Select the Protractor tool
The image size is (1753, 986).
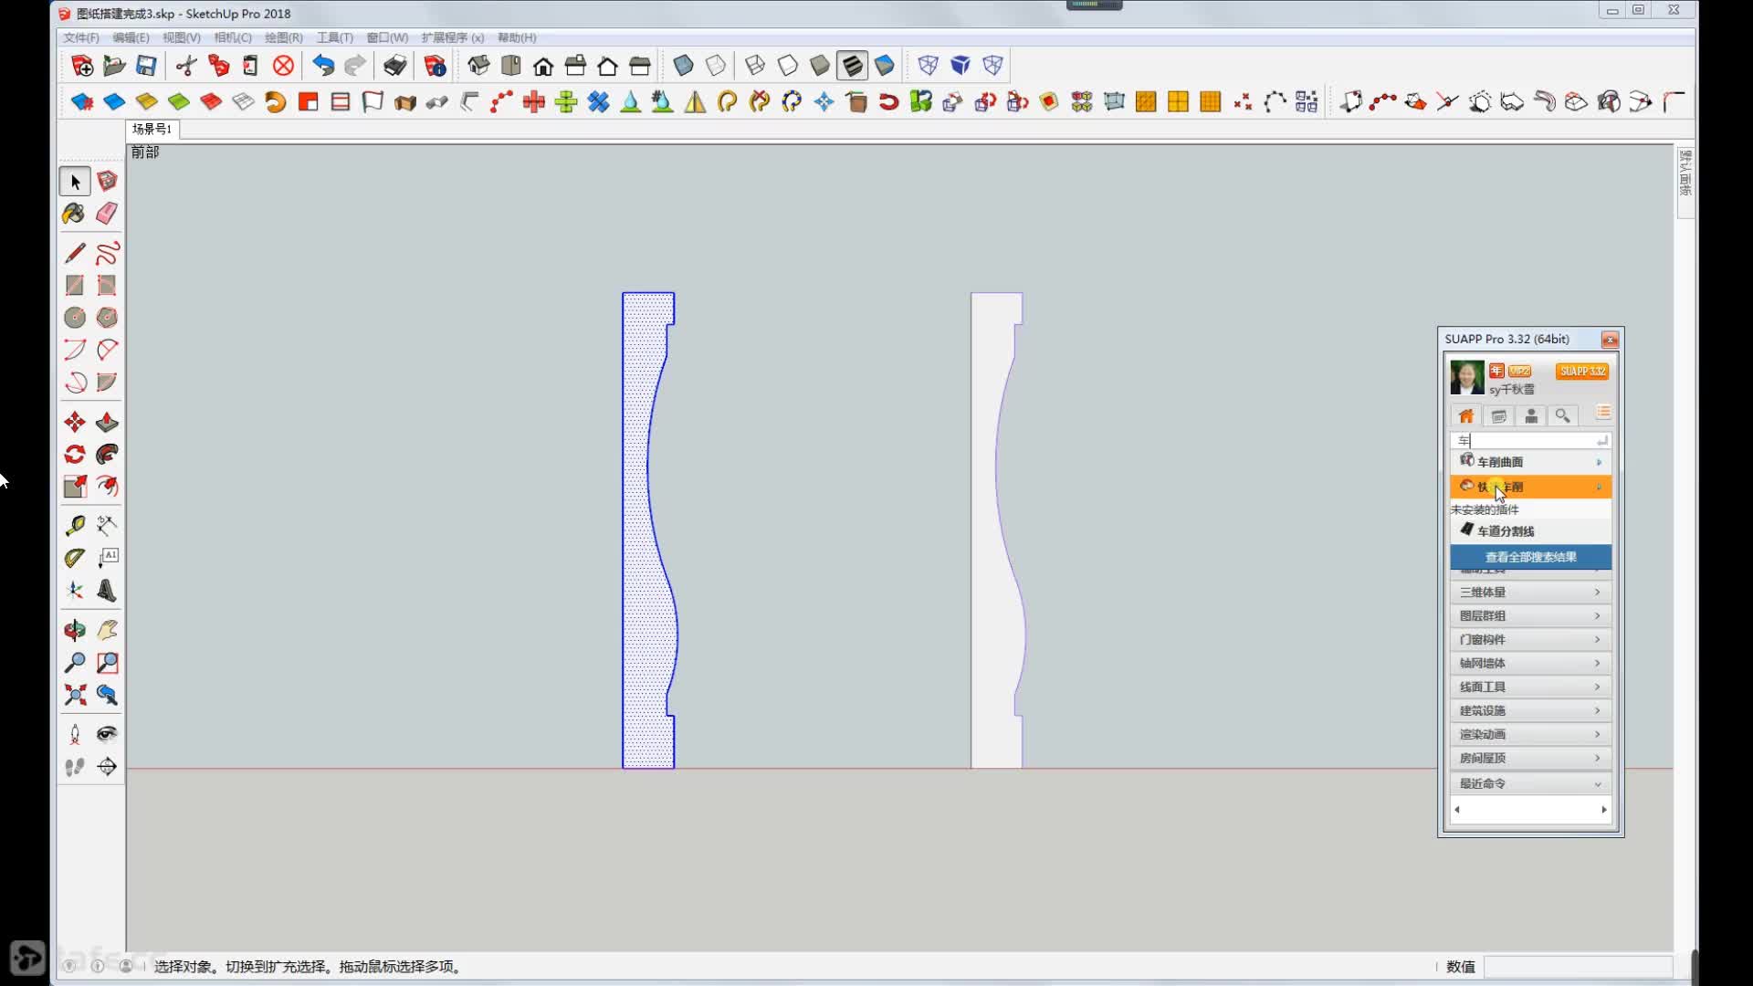click(75, 558)
